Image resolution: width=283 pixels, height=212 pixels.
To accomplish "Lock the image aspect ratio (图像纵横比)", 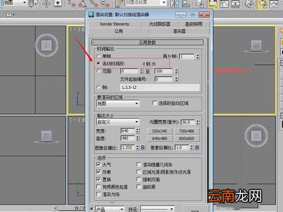I will coord(143,148).
